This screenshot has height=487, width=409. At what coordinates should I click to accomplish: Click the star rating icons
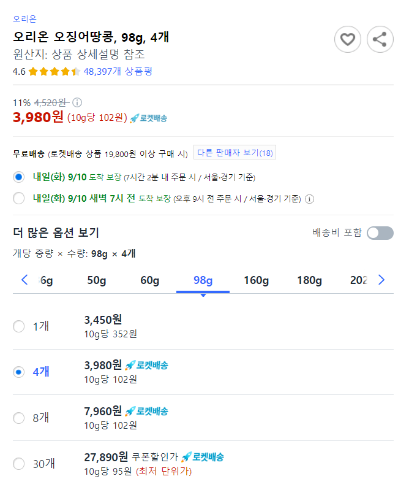point(54,72)
